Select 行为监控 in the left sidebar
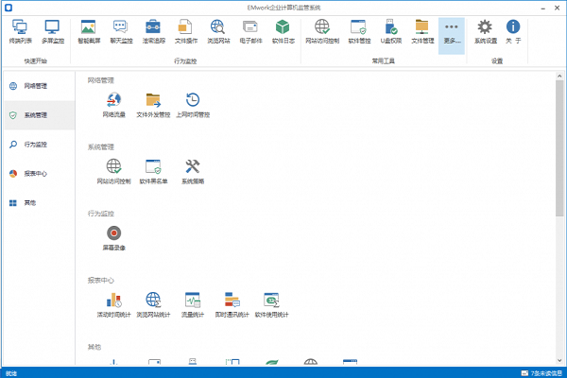 37,145
